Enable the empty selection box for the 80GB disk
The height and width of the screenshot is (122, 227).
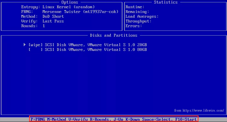35,49
